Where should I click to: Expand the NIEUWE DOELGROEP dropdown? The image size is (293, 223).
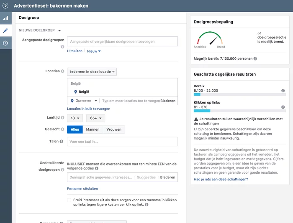pos(40,30)
